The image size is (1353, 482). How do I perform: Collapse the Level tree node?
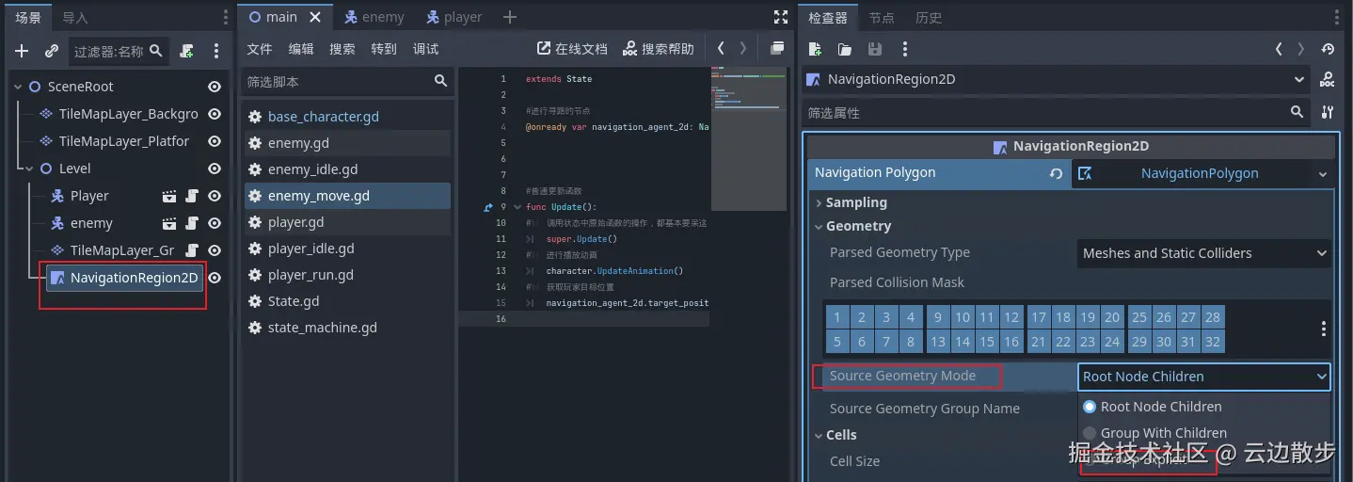click(29, 169)
